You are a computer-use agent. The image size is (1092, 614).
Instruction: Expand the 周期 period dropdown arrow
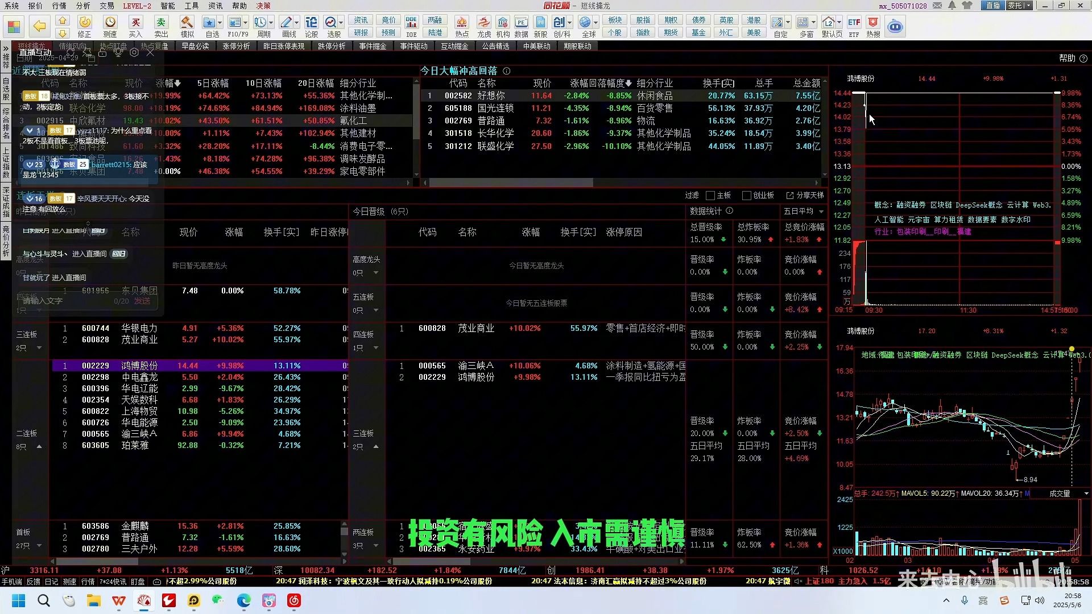[x=271, y=23]
